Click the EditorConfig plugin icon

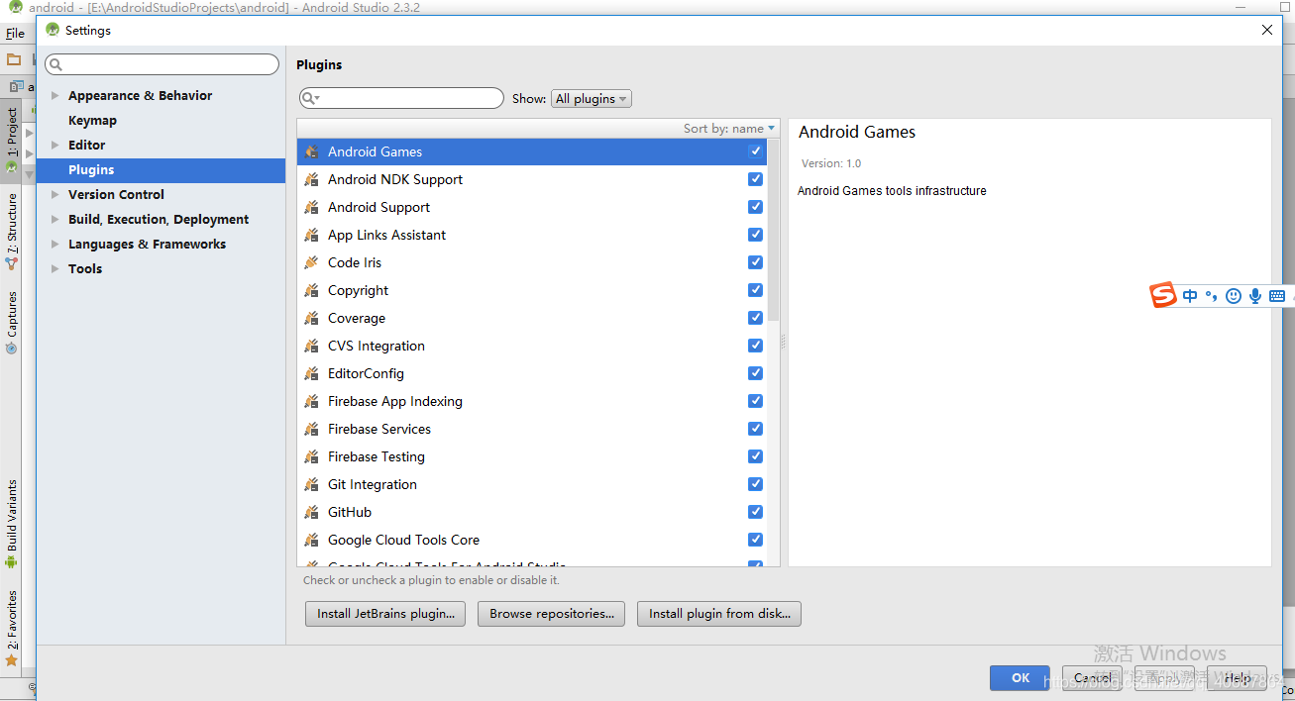pyautogui.click(x=312, y=373)
